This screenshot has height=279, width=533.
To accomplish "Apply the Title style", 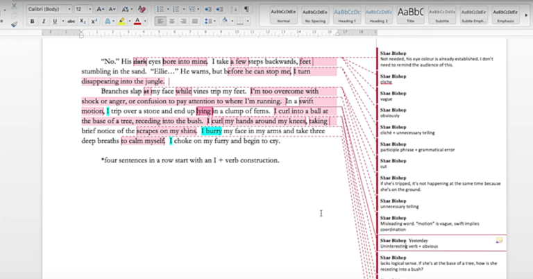I will point(410,15).
